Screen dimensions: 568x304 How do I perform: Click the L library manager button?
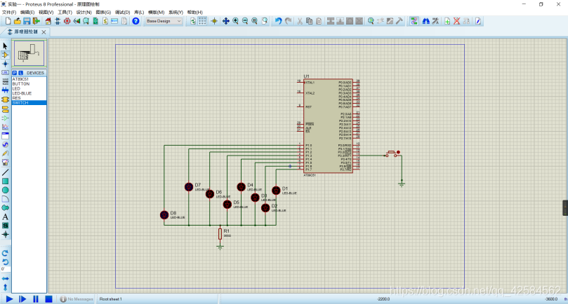[x=20, y=73]
